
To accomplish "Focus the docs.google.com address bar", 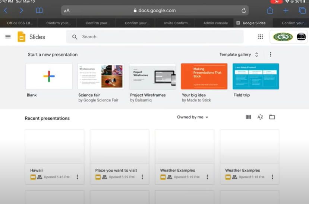I will pos(155,11).
